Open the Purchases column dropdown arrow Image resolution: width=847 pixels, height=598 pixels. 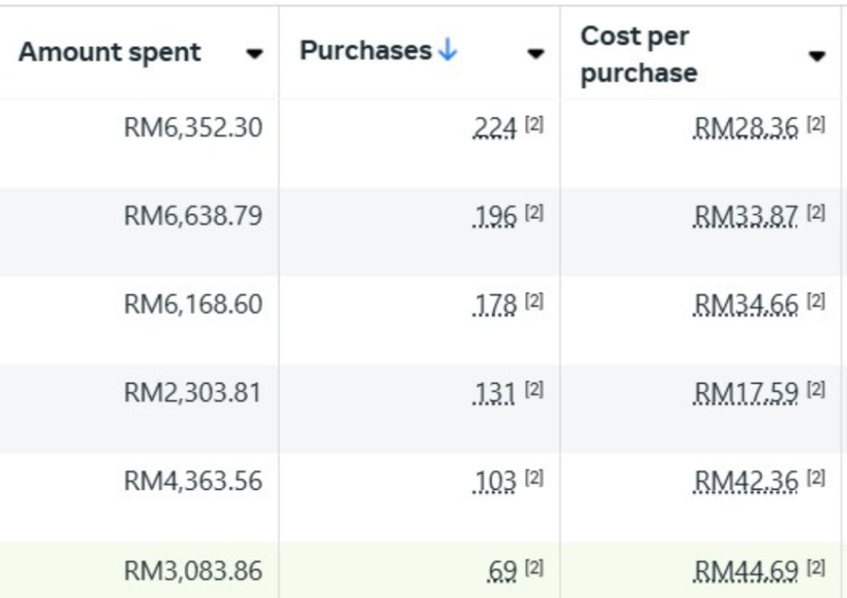pyautogui.click(x=535, y=54)
